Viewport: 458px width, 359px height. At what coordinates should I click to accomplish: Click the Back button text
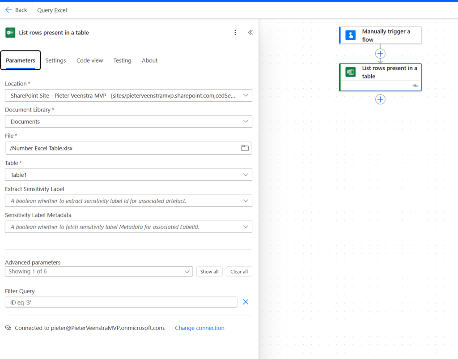pyautogui.click(x=21, y=10)
